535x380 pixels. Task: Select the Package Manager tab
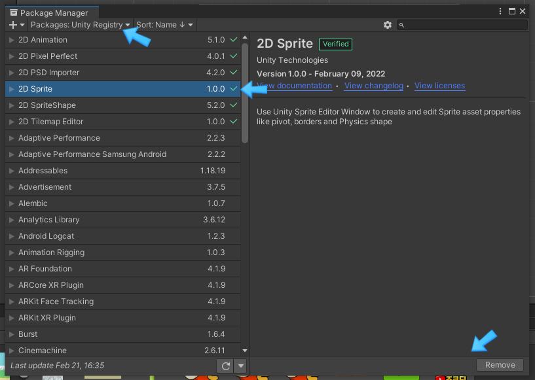point(52,12)
